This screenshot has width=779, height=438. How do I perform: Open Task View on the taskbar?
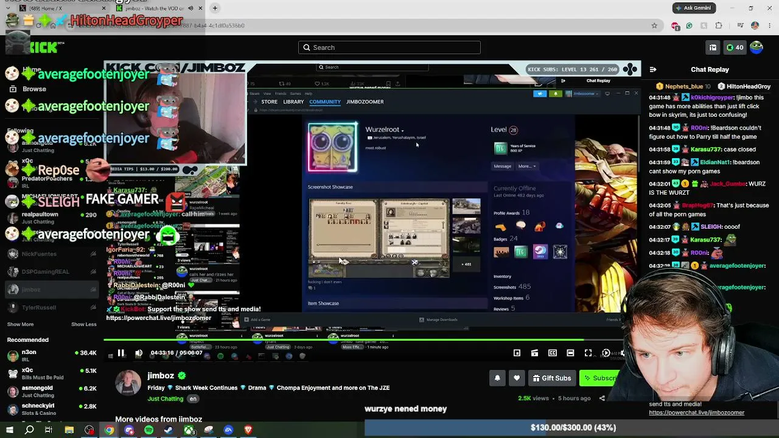[x=49, y=430]
